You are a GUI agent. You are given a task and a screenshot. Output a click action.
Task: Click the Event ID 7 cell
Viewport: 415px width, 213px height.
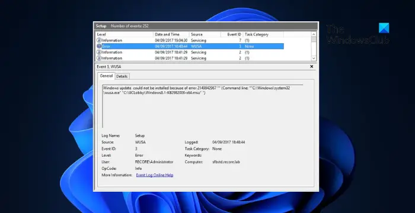pyautogui.click(x=240, y=40)
